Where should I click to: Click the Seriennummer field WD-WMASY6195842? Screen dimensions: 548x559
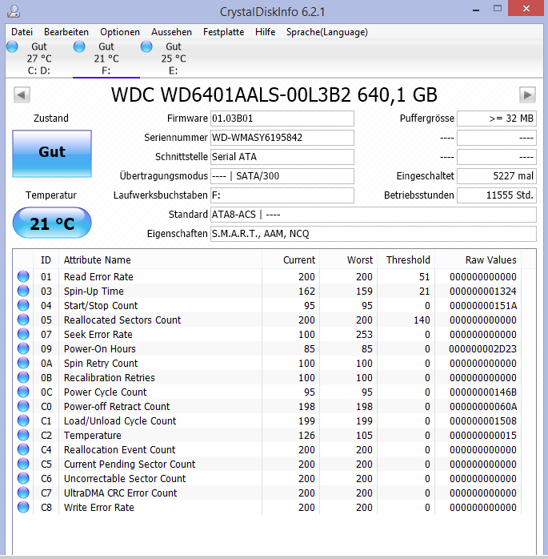282,138
